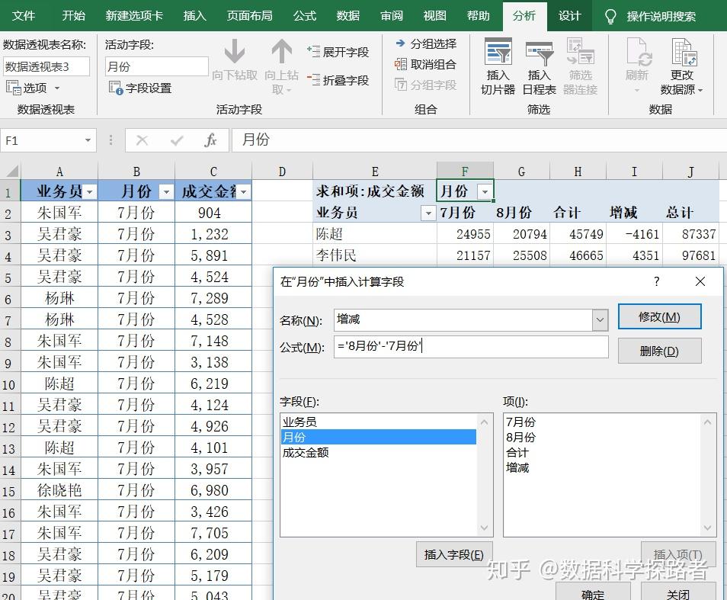
Task: Click the Insert Timeline (插入日程表) icon
Action: [x=540, y=52]
